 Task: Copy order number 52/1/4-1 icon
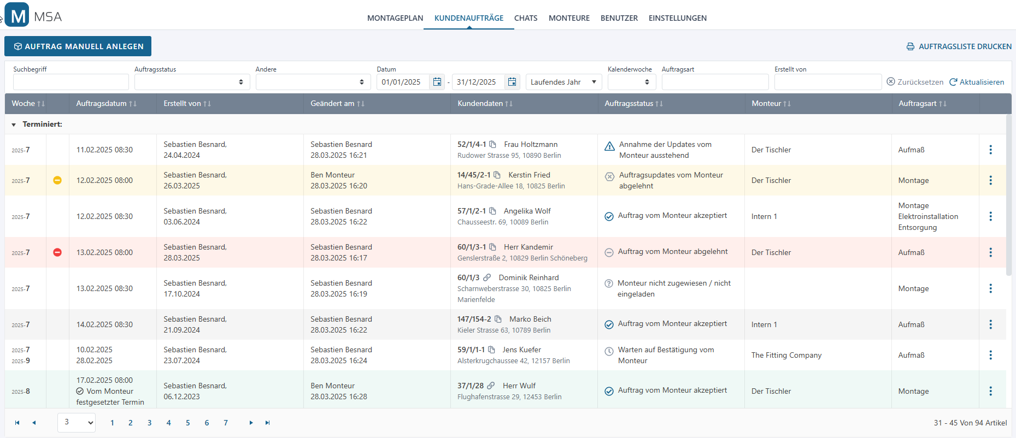[492, 145]
